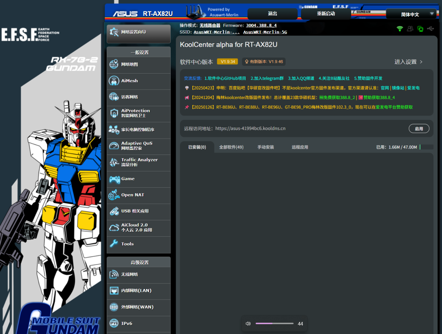Click the 网络地图 globe icon
The width and height of the screenshot is (442, 334).
114,64
